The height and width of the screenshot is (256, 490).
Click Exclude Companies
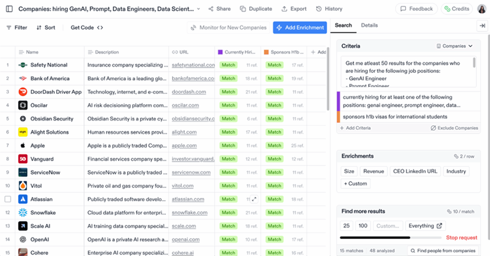tap(454, 128)
